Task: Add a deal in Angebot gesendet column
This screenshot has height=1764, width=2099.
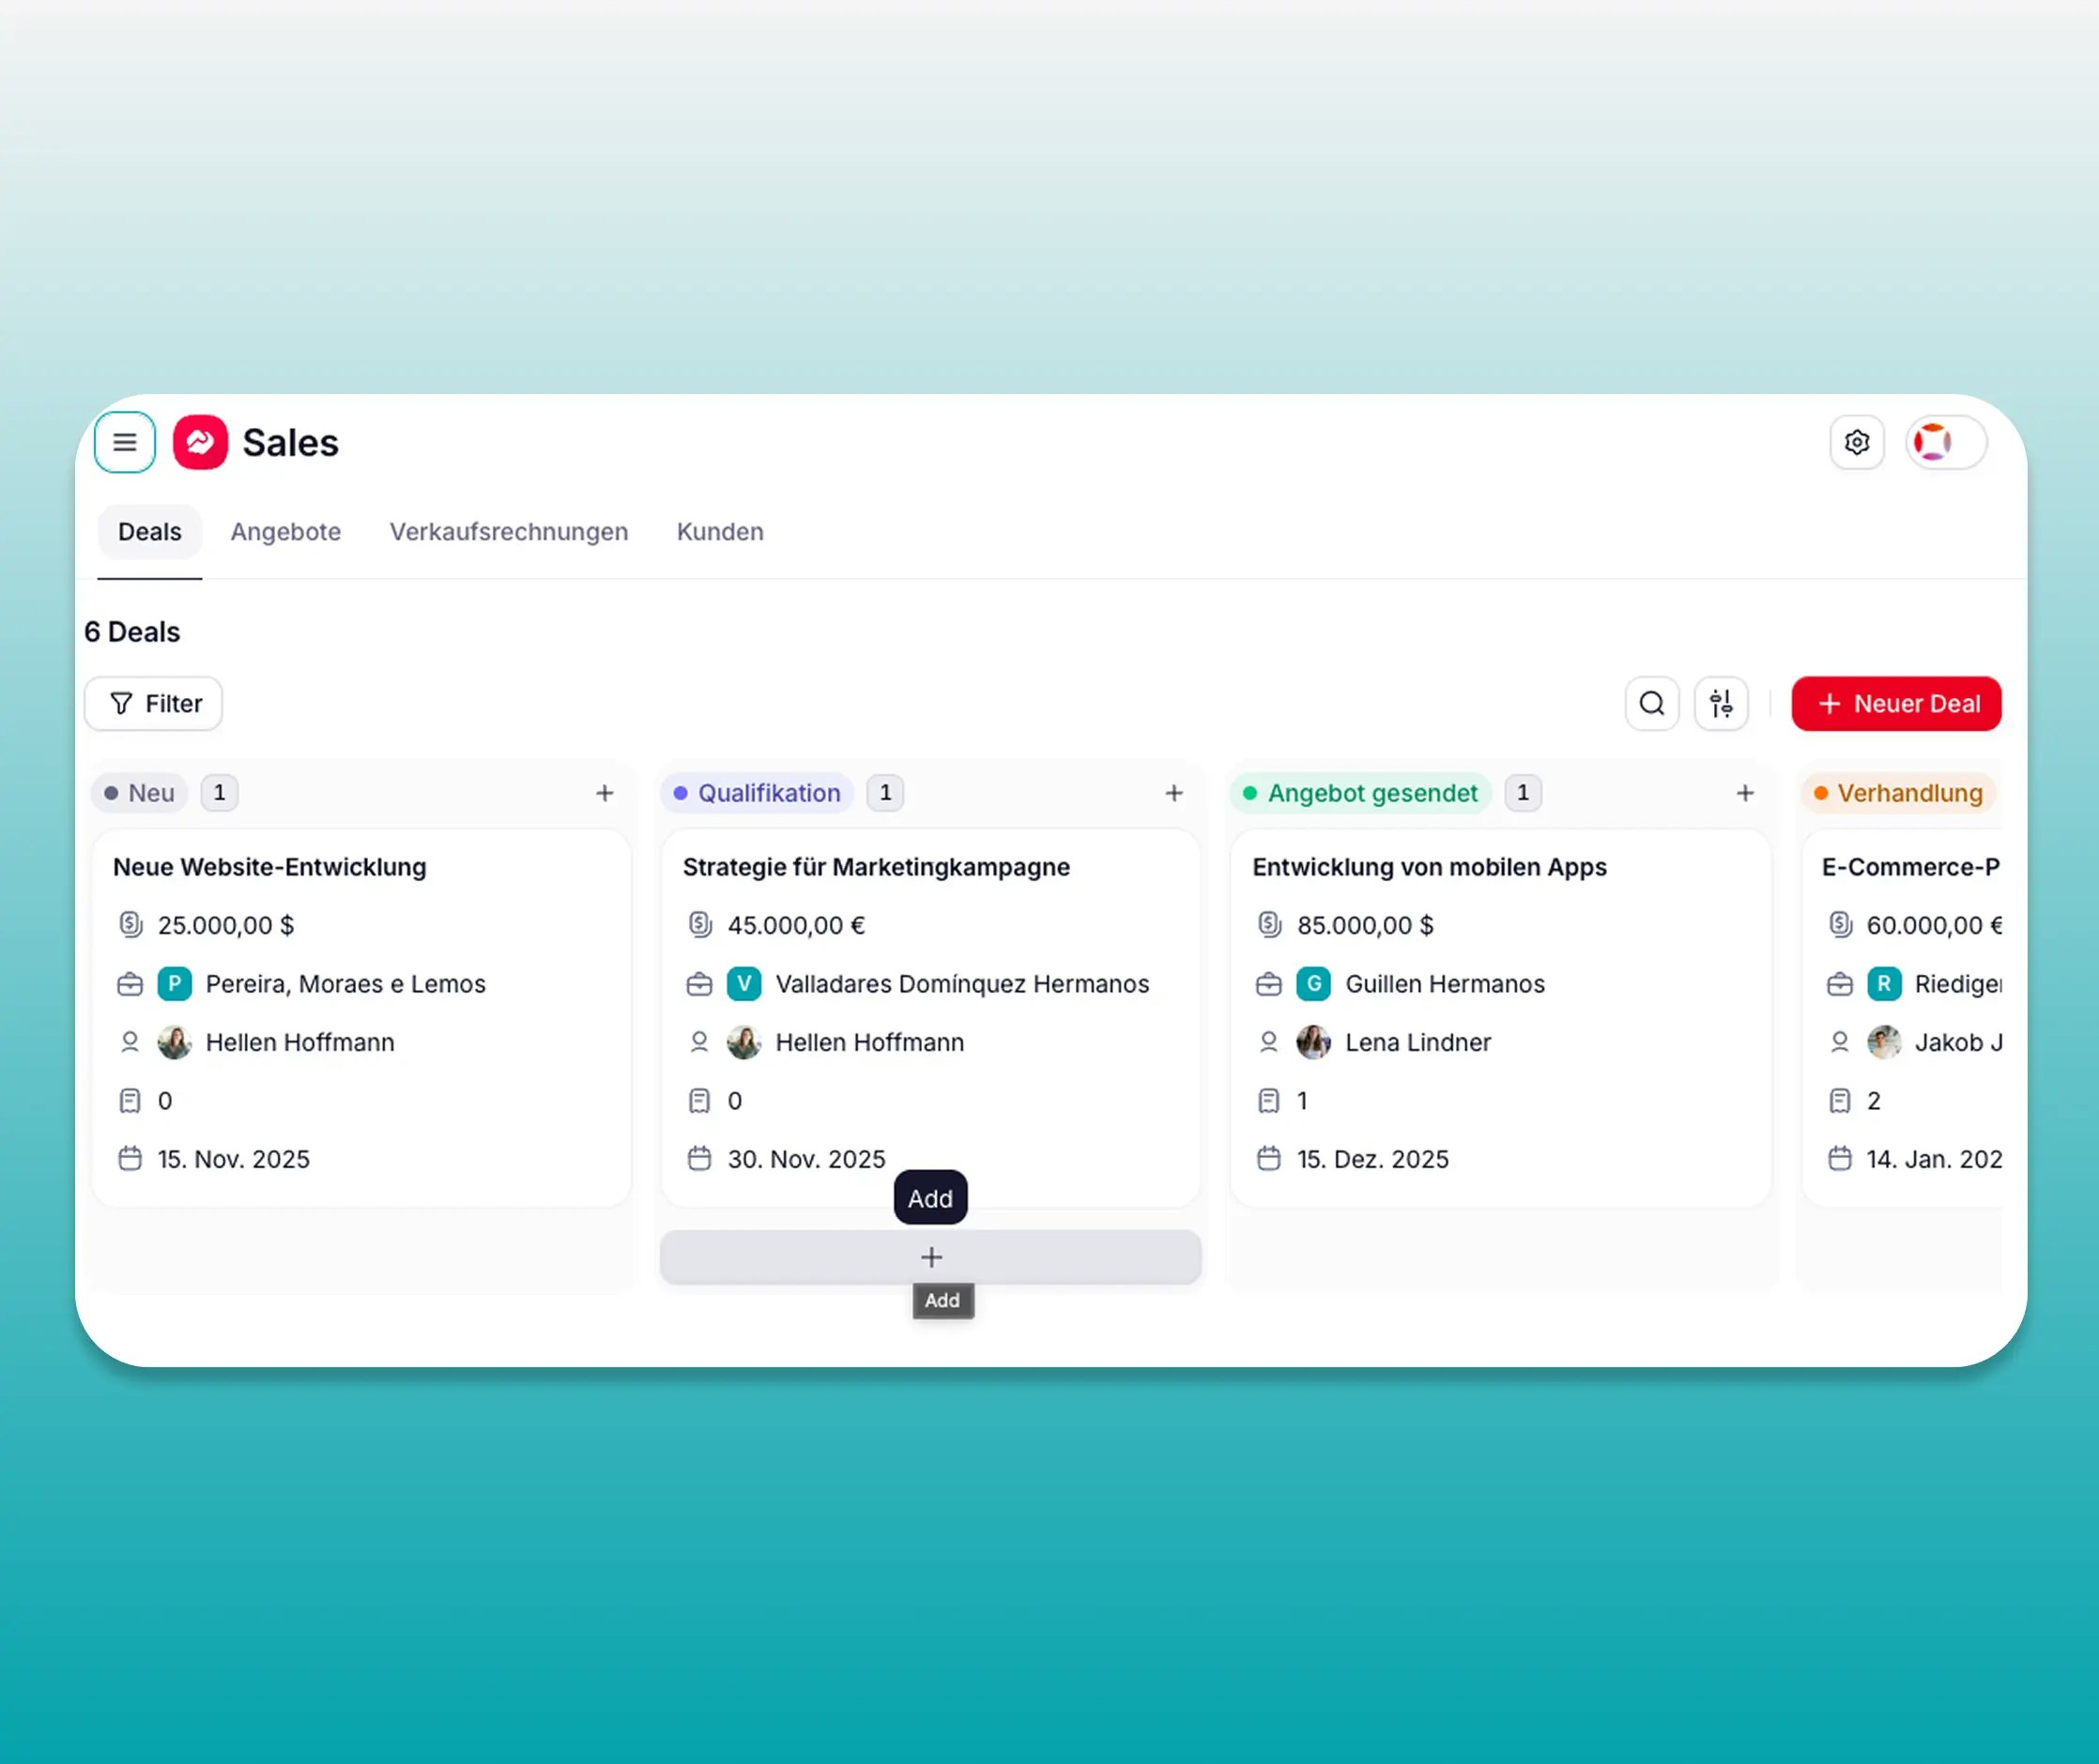Action: [x=1745, y=792]
